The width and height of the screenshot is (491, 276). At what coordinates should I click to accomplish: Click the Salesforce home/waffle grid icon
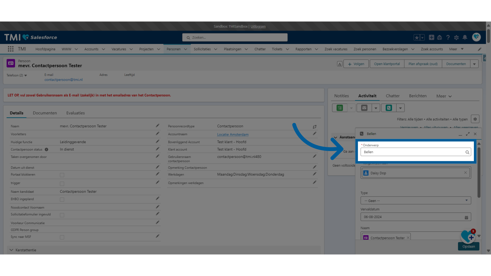[x=10, y=49]
